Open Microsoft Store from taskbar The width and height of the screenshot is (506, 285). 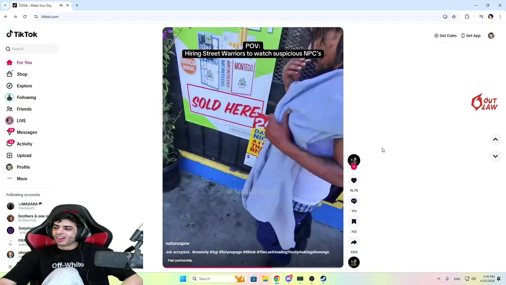tap(254, 279)
